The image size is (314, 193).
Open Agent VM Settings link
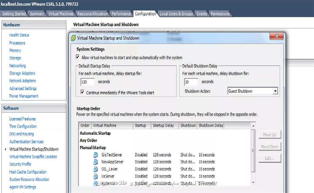click(x=23, y=187)
